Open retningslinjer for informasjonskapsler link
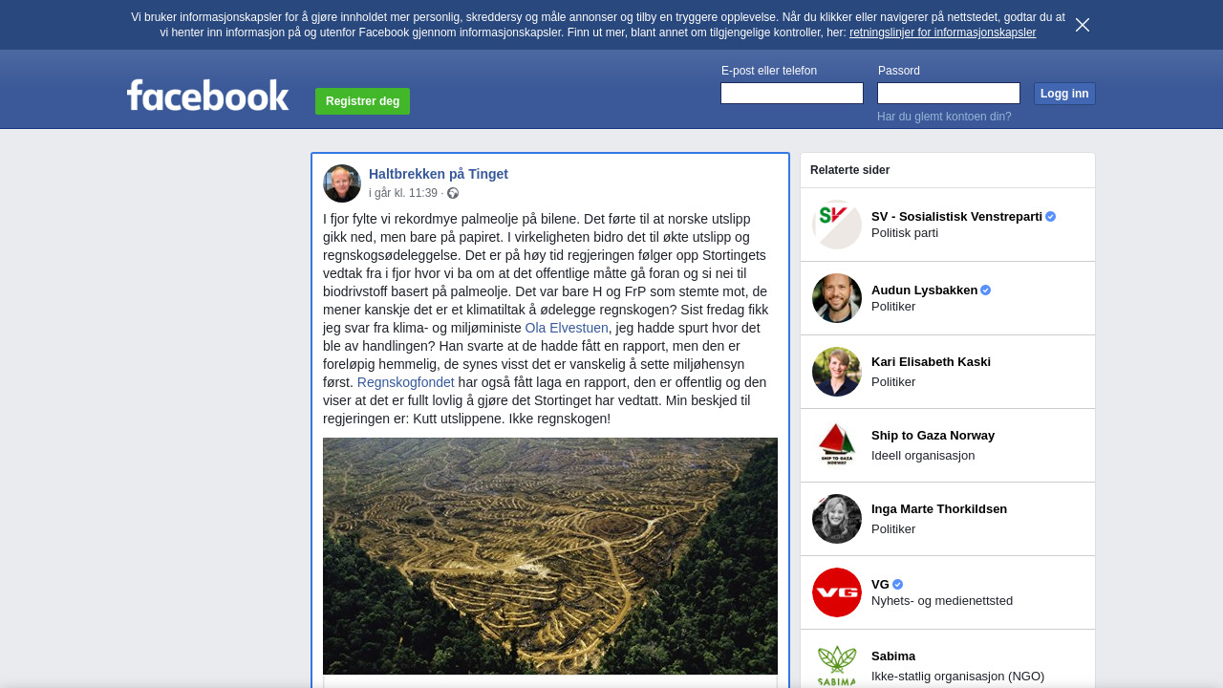Screen dimensions: 1223x688 pos(942,32)
